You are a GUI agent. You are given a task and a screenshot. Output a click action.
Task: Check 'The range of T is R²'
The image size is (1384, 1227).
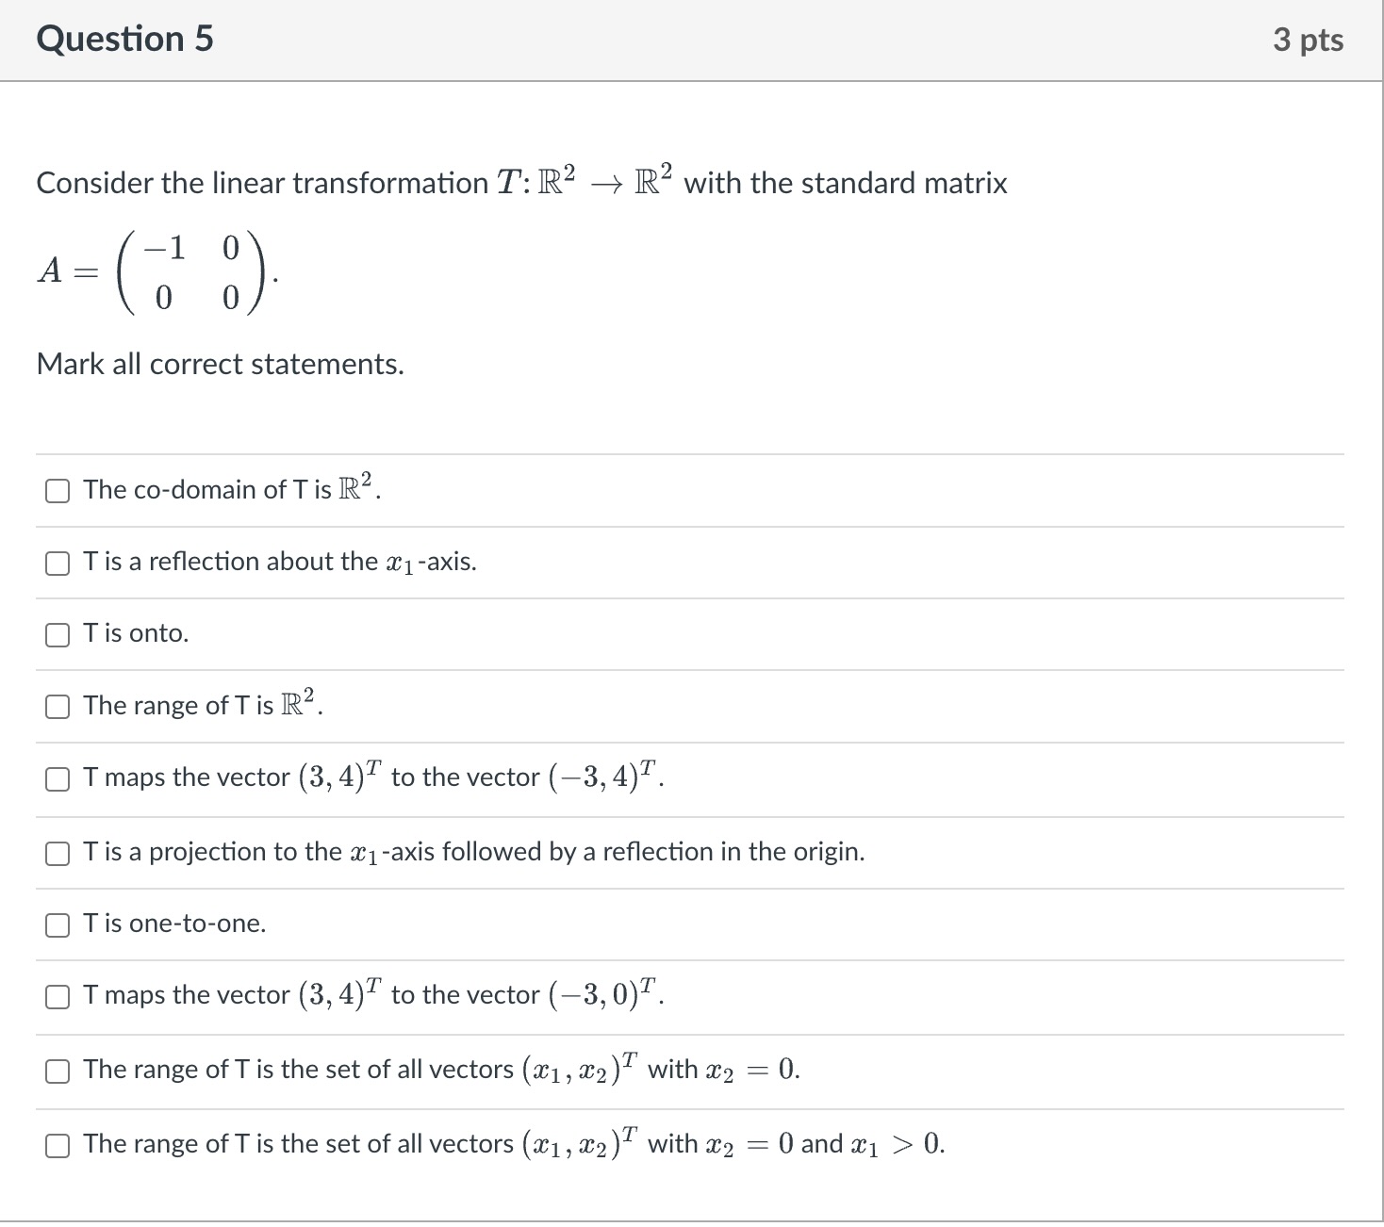58,705
